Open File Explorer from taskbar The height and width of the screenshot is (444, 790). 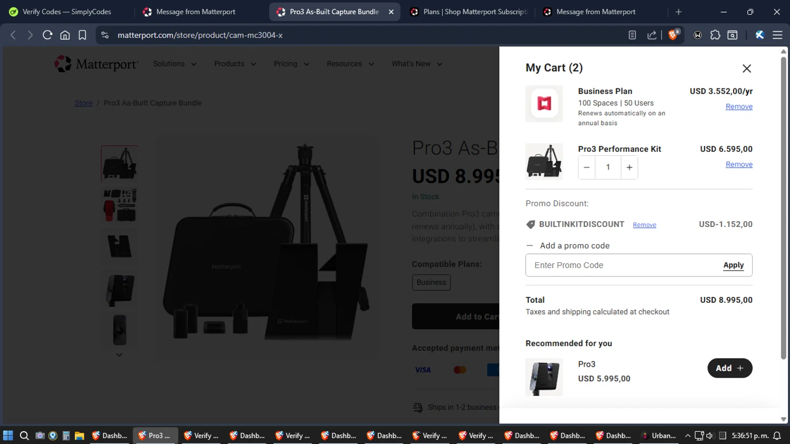(x=80, y=436)
